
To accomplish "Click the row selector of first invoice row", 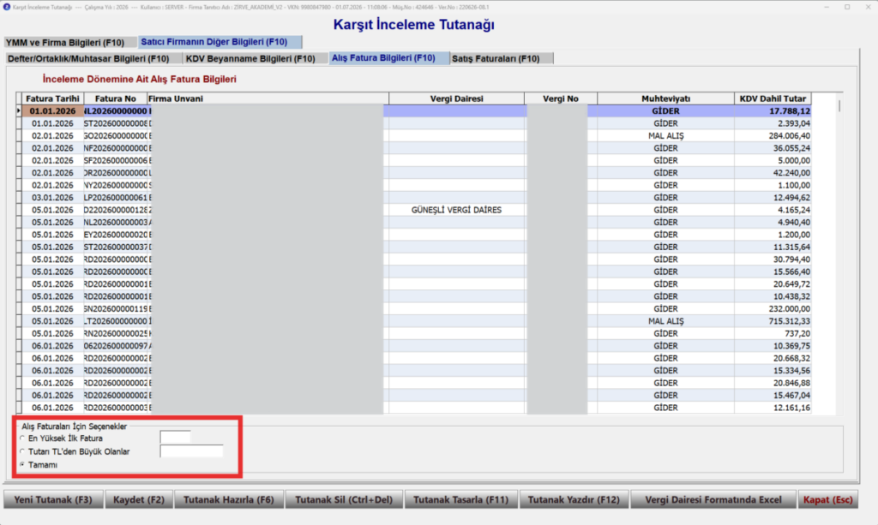I will (19, 111).
